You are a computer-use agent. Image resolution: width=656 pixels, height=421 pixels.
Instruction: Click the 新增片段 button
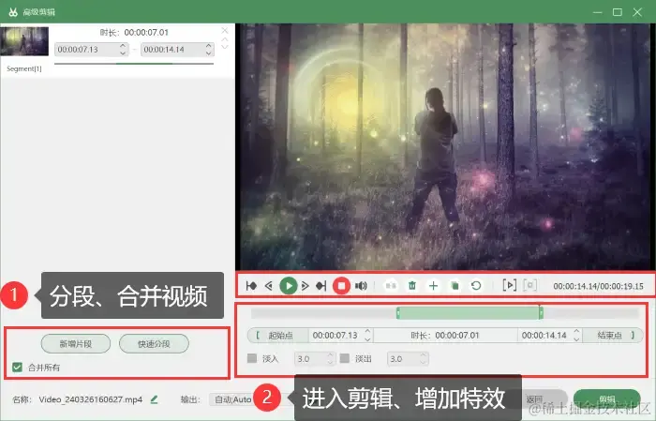pos(76,343)
